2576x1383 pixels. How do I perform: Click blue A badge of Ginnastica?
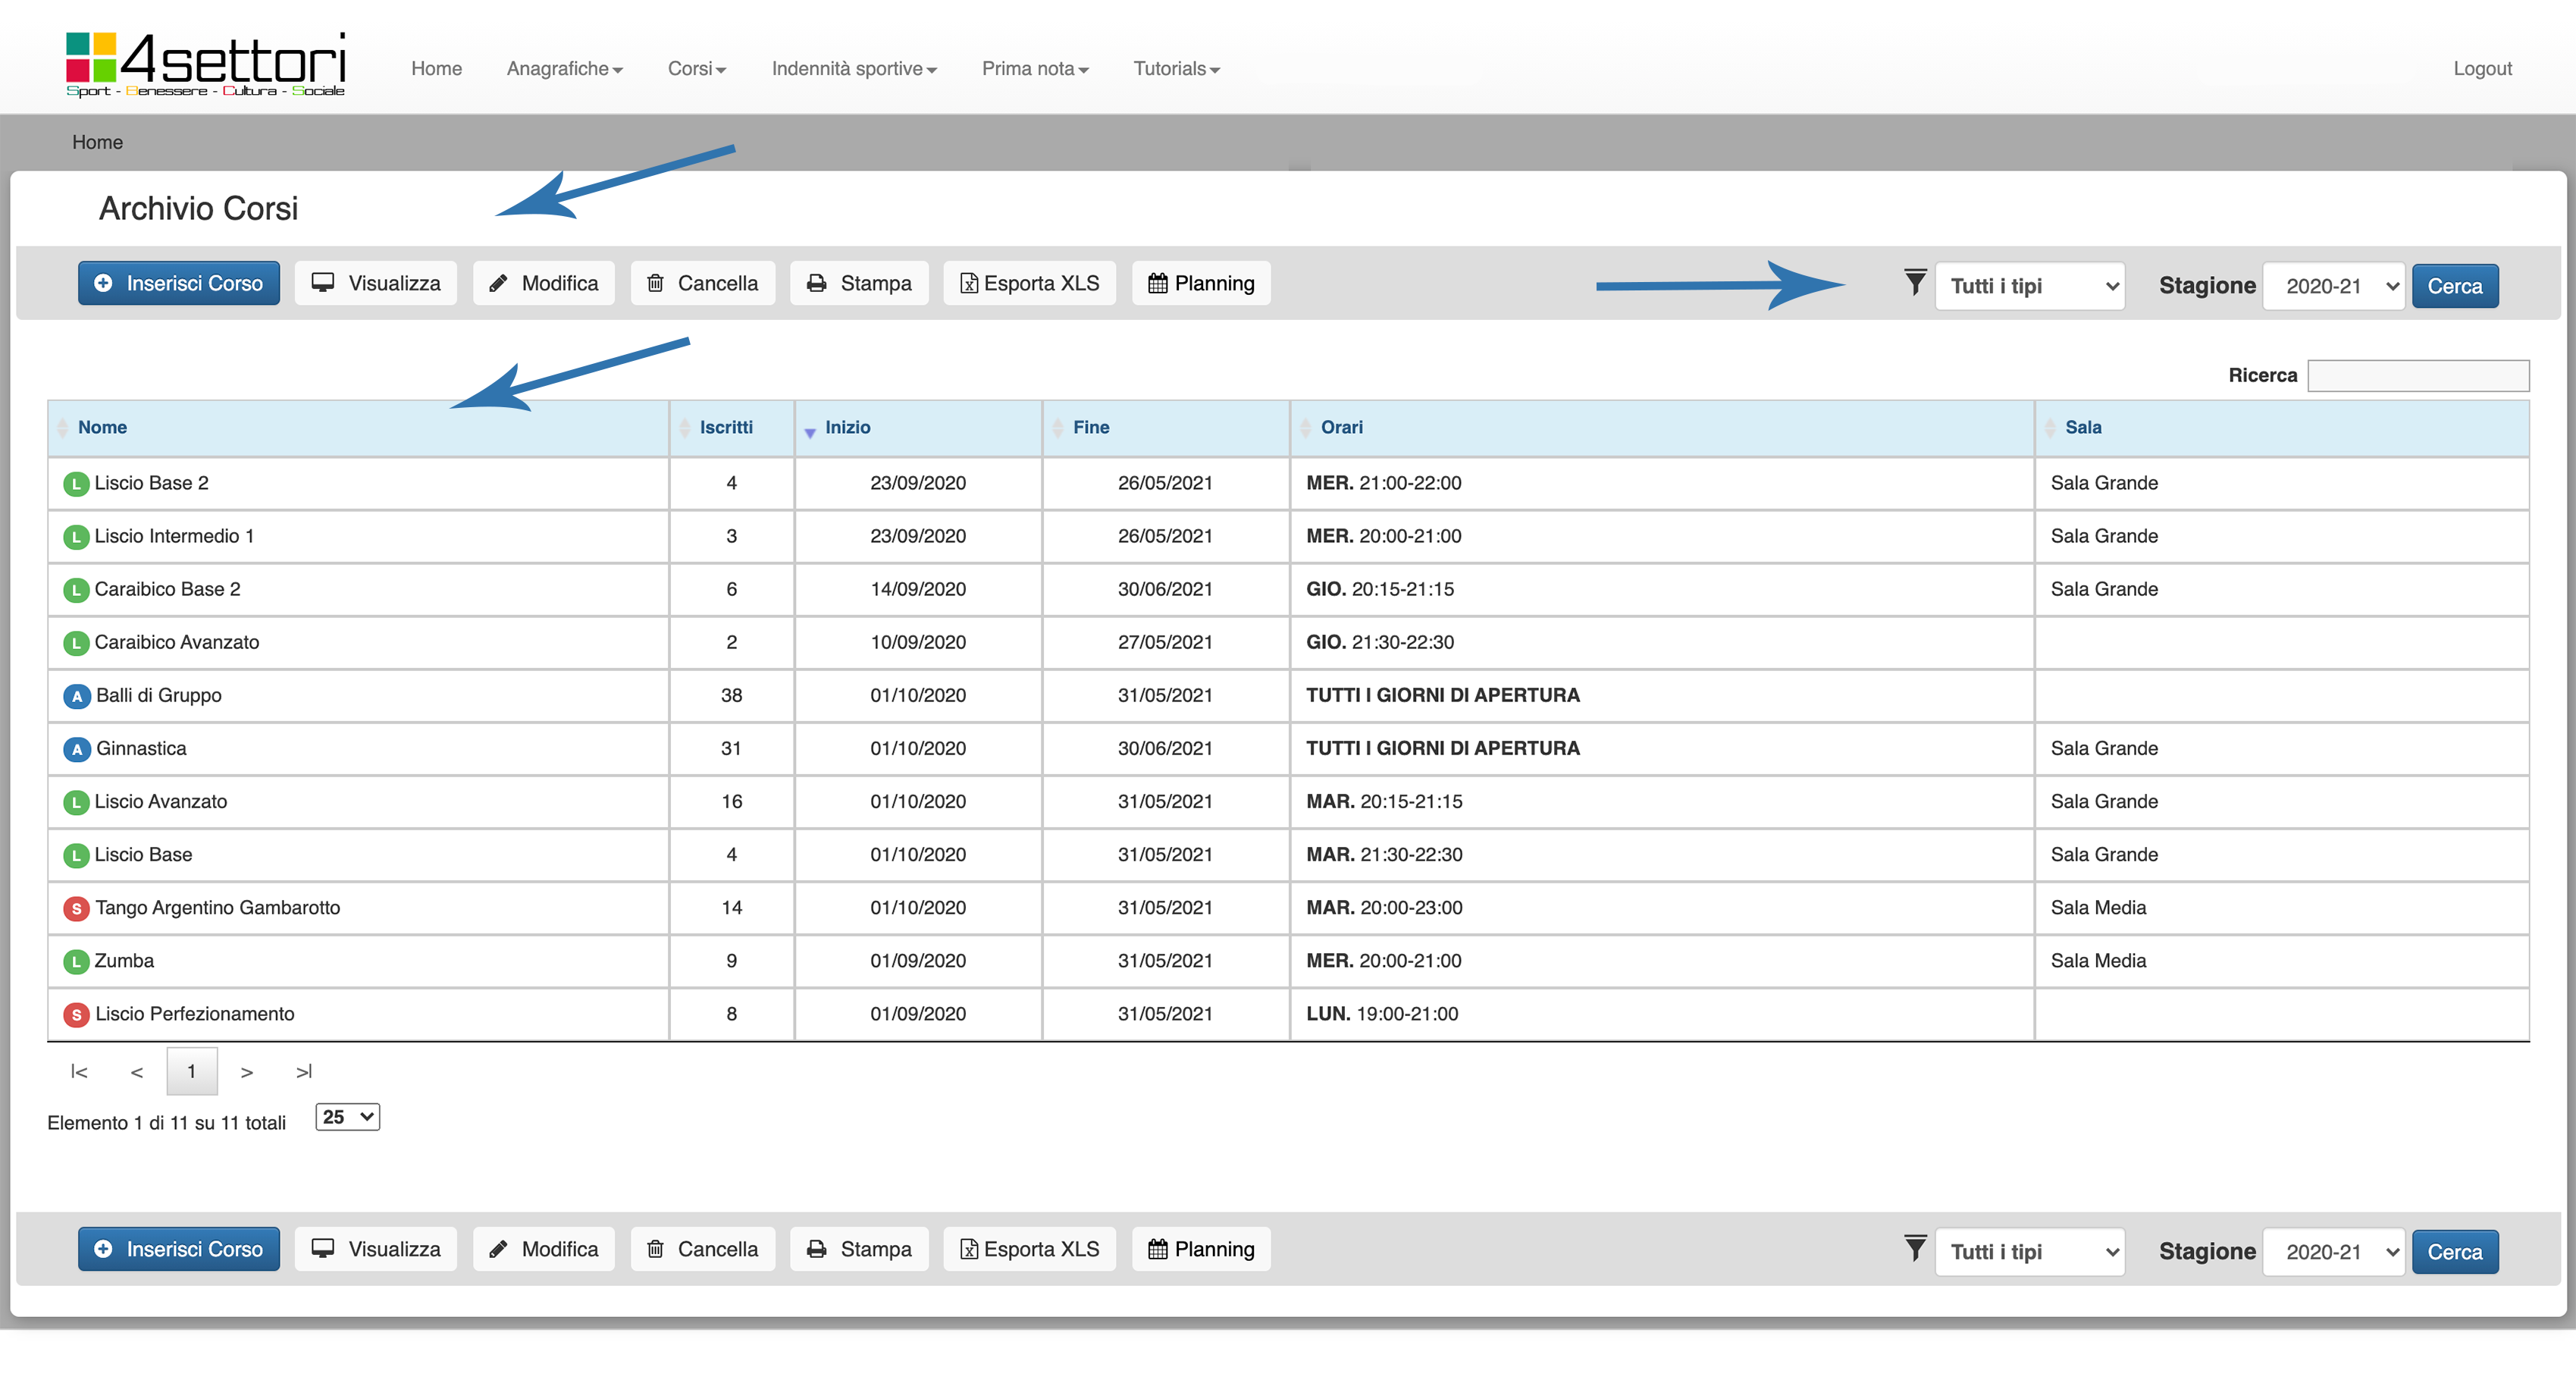(x=77, y=749)
